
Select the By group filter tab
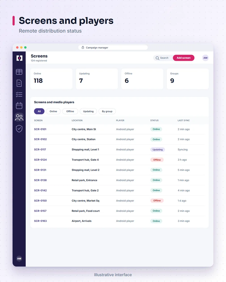point(107,111)
